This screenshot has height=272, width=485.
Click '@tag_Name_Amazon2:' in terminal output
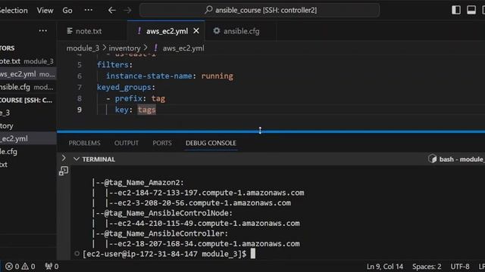click(144, 183)
